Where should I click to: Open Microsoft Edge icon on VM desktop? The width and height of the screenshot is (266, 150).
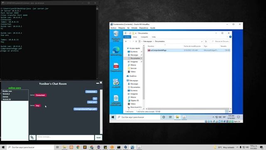pyautogui.click(x=116, y=51)
